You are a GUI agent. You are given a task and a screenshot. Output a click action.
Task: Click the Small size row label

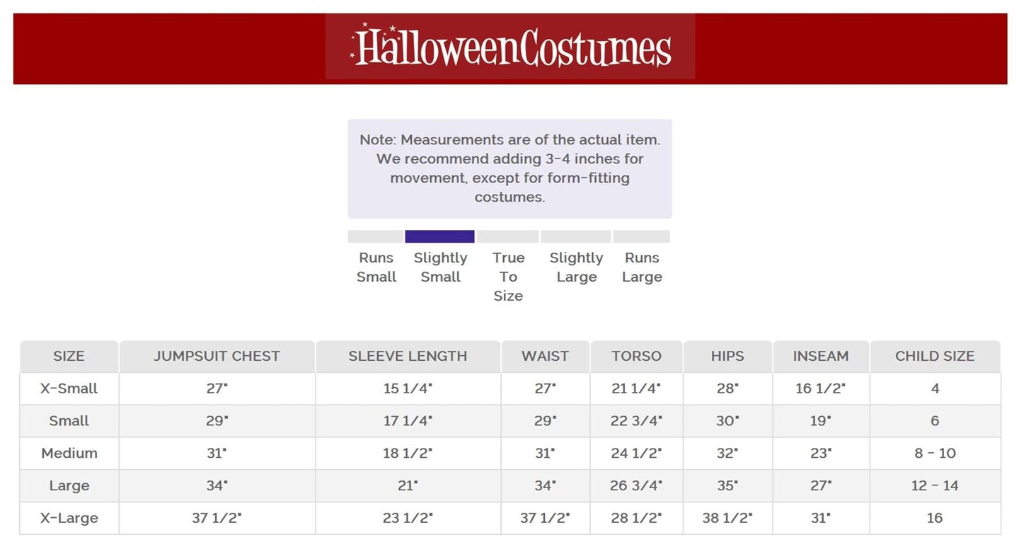point(69,421)
